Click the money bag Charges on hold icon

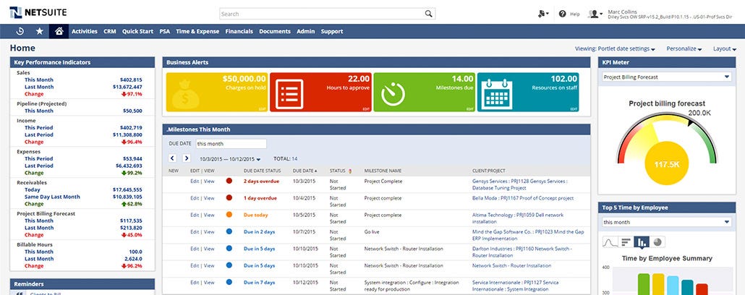click(186, 95)
